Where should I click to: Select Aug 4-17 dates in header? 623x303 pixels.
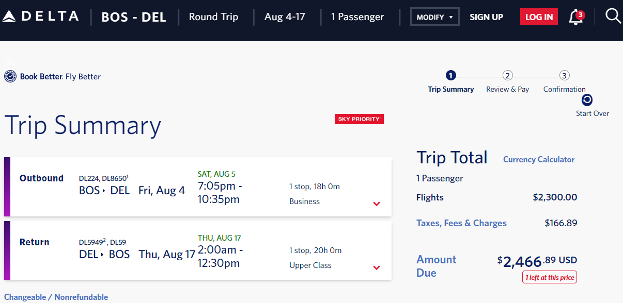(285, 16)
